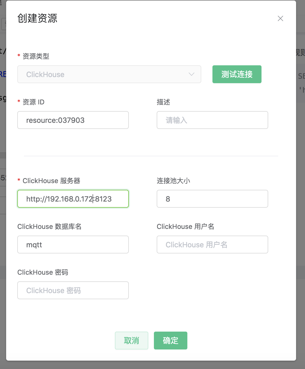The width and height of the screenshot is (305, 369).
Task: Click the ClickHouse 数据库名 label
Action: coord(49,227)
